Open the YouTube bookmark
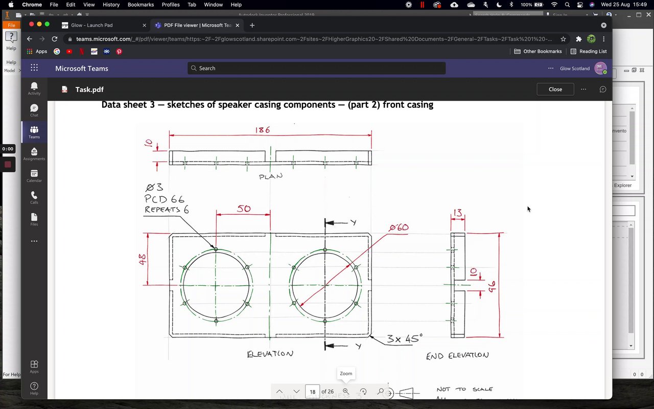This screenshot has width=654, height=409. 69,51
